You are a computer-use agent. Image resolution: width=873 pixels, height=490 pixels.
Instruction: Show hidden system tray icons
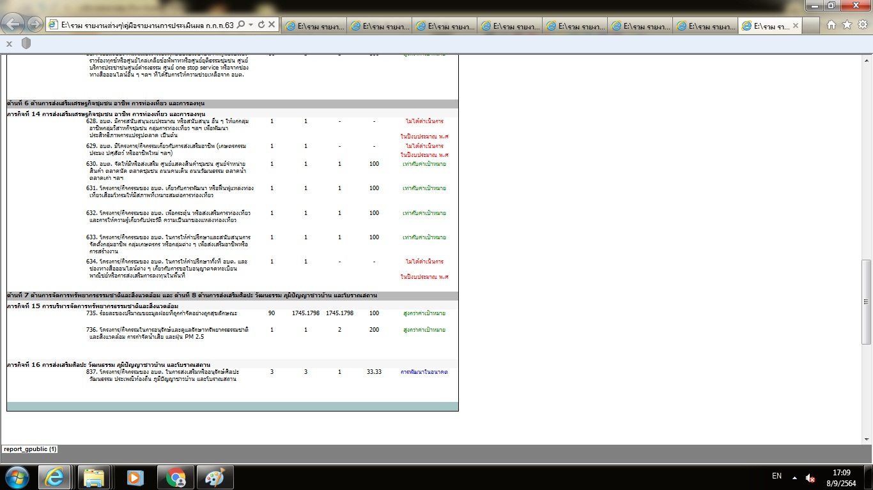click(x=794, y=477)
